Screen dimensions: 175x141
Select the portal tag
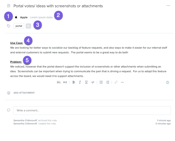point(19,26)
